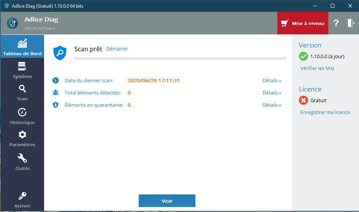Go to the Scan sidebar section

pyautogui.click(x=22, y=93)
